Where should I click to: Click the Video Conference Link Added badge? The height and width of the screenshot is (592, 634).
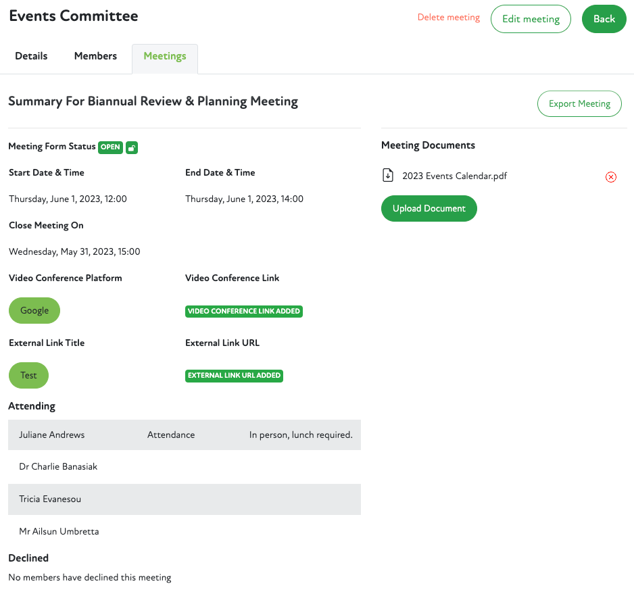244,312
